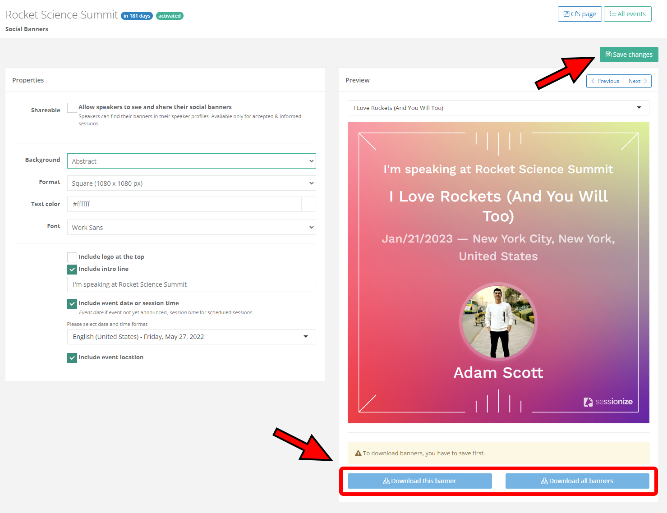Click the Save changes floppy disk icon
Screen dimensions: 667x513
[608, 55]
